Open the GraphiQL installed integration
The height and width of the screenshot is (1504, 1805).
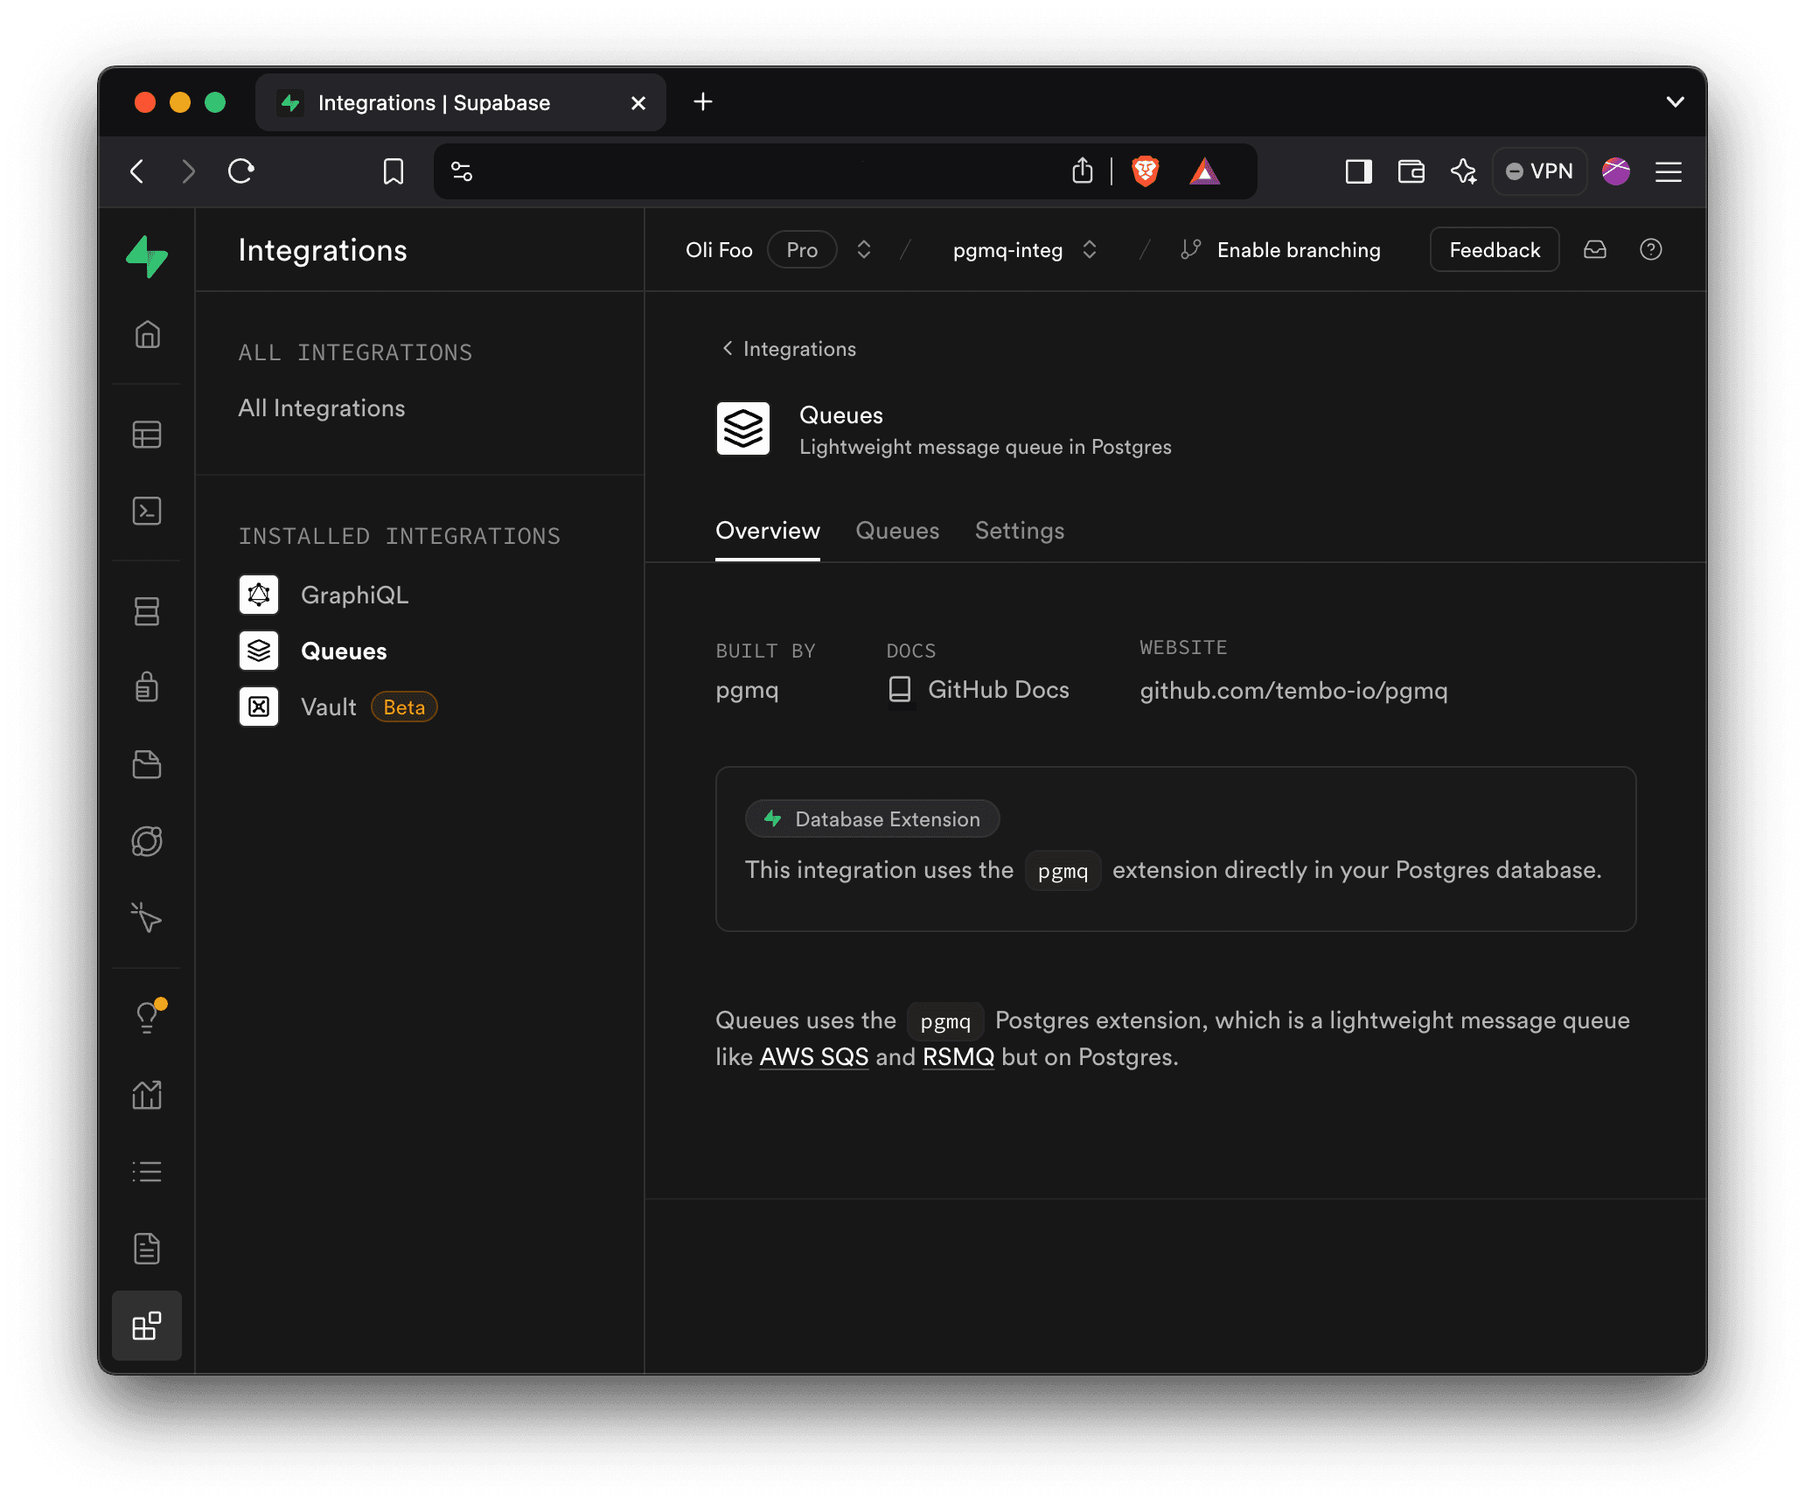tap(354, 595)
